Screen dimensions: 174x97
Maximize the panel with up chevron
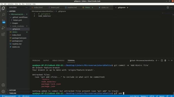(x=169, y=60)
